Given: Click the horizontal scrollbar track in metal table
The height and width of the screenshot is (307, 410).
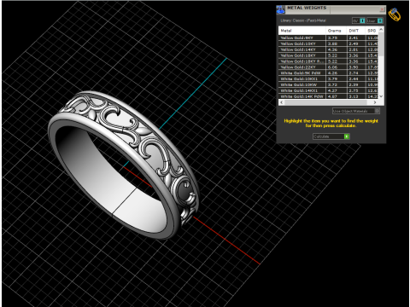Looking at the screenshot, I should (x=328, y=102).
